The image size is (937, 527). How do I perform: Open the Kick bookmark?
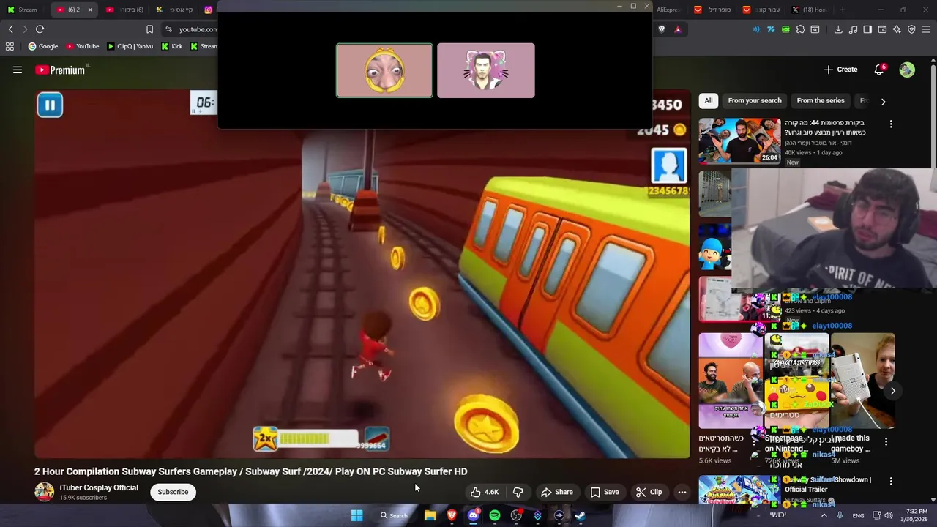click(172, 46)
